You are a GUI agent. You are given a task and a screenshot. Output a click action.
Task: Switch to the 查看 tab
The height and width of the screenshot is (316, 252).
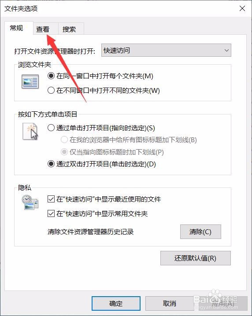pyautogui.click(x=43, y=29)
